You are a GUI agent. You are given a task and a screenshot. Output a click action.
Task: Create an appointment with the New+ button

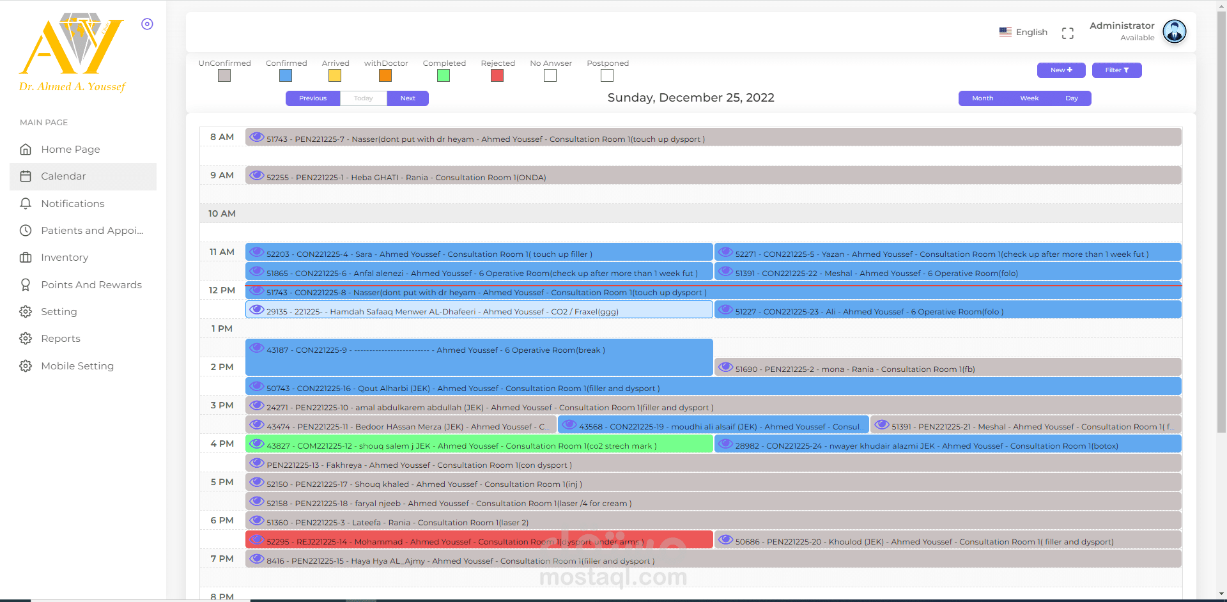coord(1061,70)
